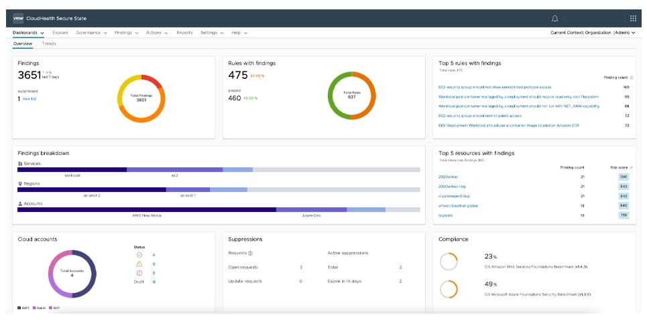Click the Requests info icon
647x323 pixels.
(x=250, y=253)
